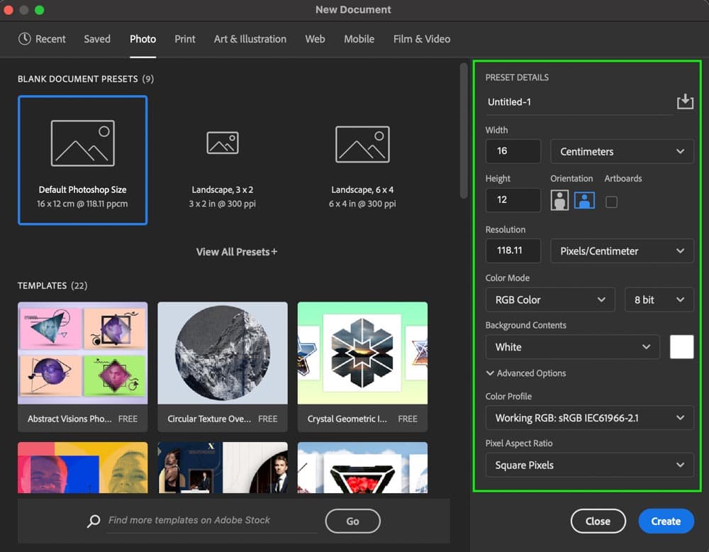This screenshot has height=552, width=709.
Task: Open the Color Profile dropdown
Action: coord(590,418)
